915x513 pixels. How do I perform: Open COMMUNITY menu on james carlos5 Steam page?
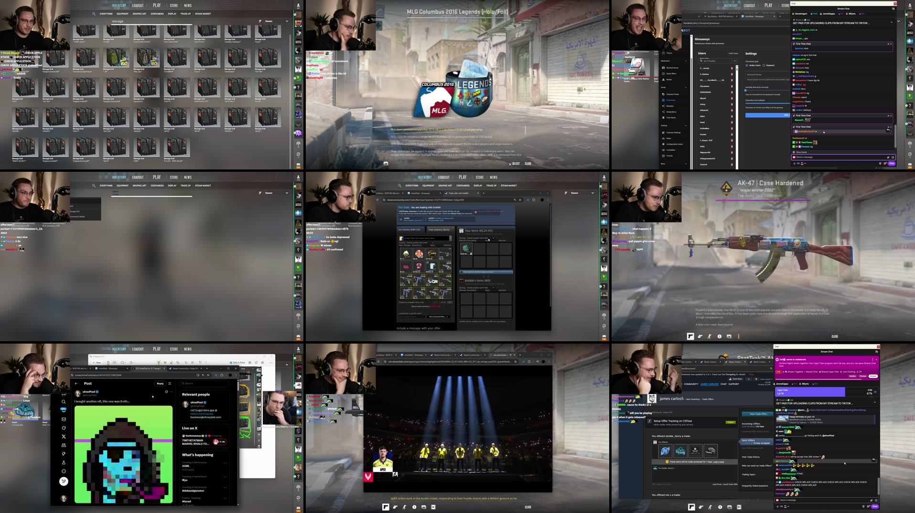691,384
